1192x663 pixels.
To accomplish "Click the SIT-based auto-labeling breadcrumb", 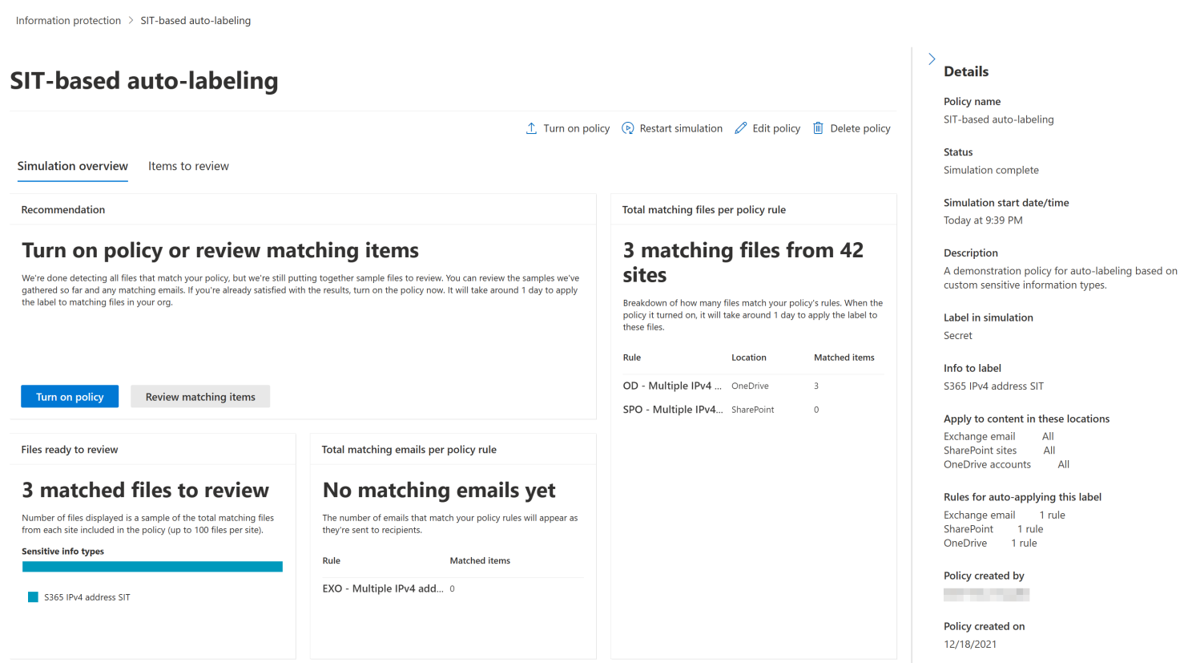I will tap(195, 21).
